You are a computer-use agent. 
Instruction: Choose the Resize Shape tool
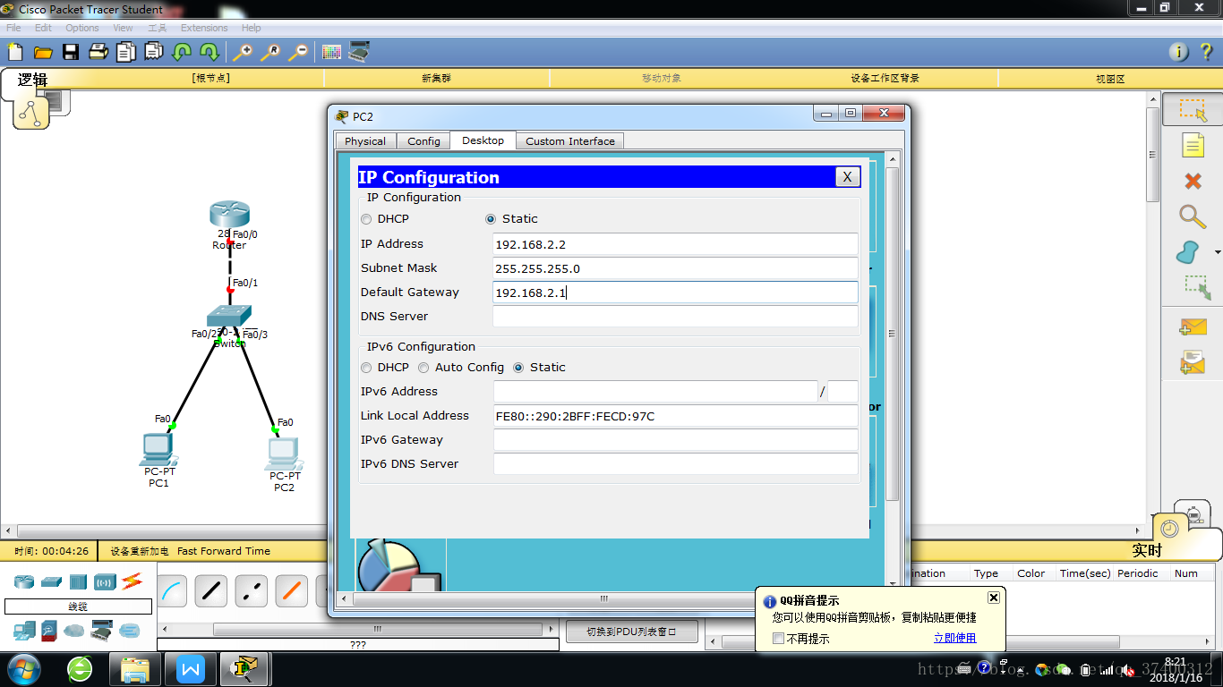(1197, 287)
